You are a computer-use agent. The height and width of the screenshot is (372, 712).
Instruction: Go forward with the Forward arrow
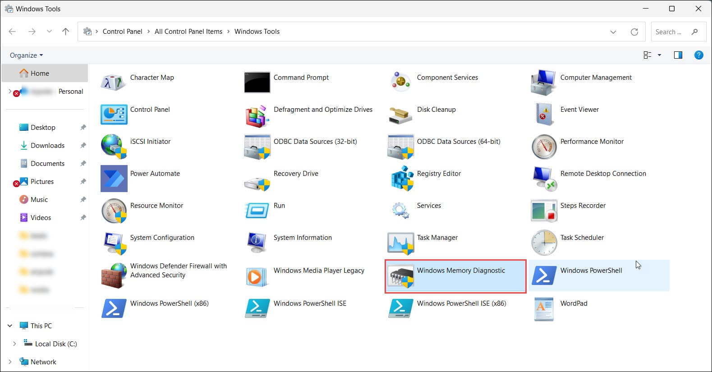point(32,32)
